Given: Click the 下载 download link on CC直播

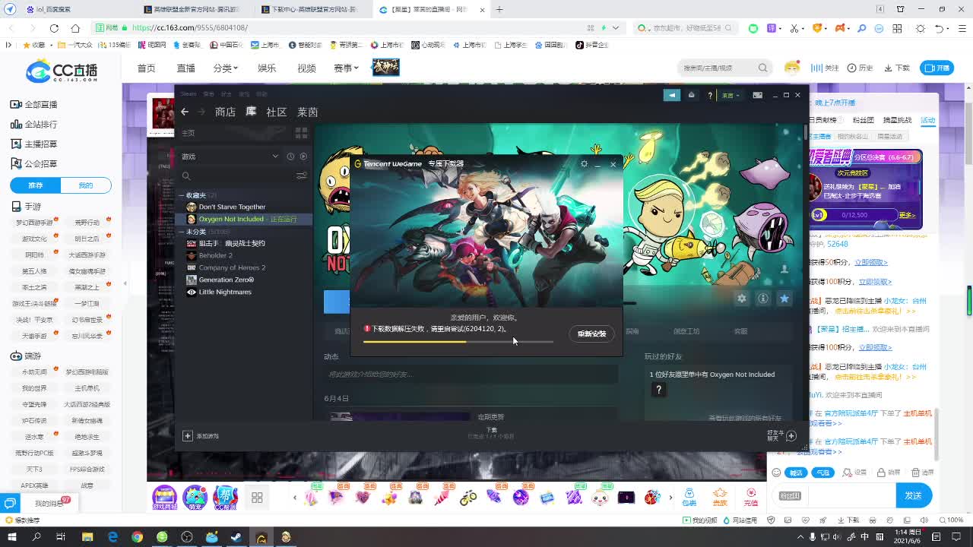Looking at the screenshot, I should 897,68.
